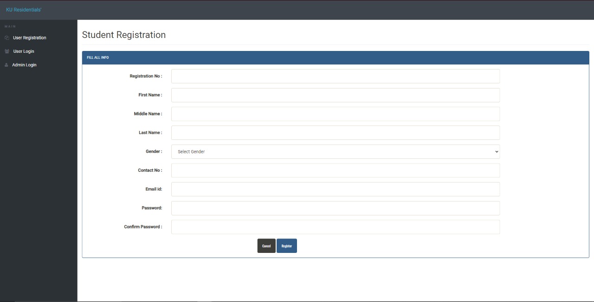The width and height of the screenshot is (594, 302).
Task: Select the Last Name field
Action: click(x=335, y=132)
